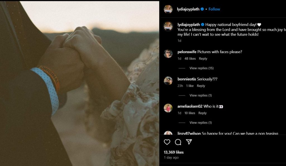Expand the 15 replies under pelonswife's comment
The height and width of the screenshot is (166, 286).
click(201, 68)
